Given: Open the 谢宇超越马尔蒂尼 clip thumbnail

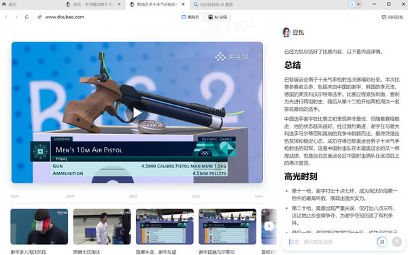Looking at the screenshot, I should (227, 226).
